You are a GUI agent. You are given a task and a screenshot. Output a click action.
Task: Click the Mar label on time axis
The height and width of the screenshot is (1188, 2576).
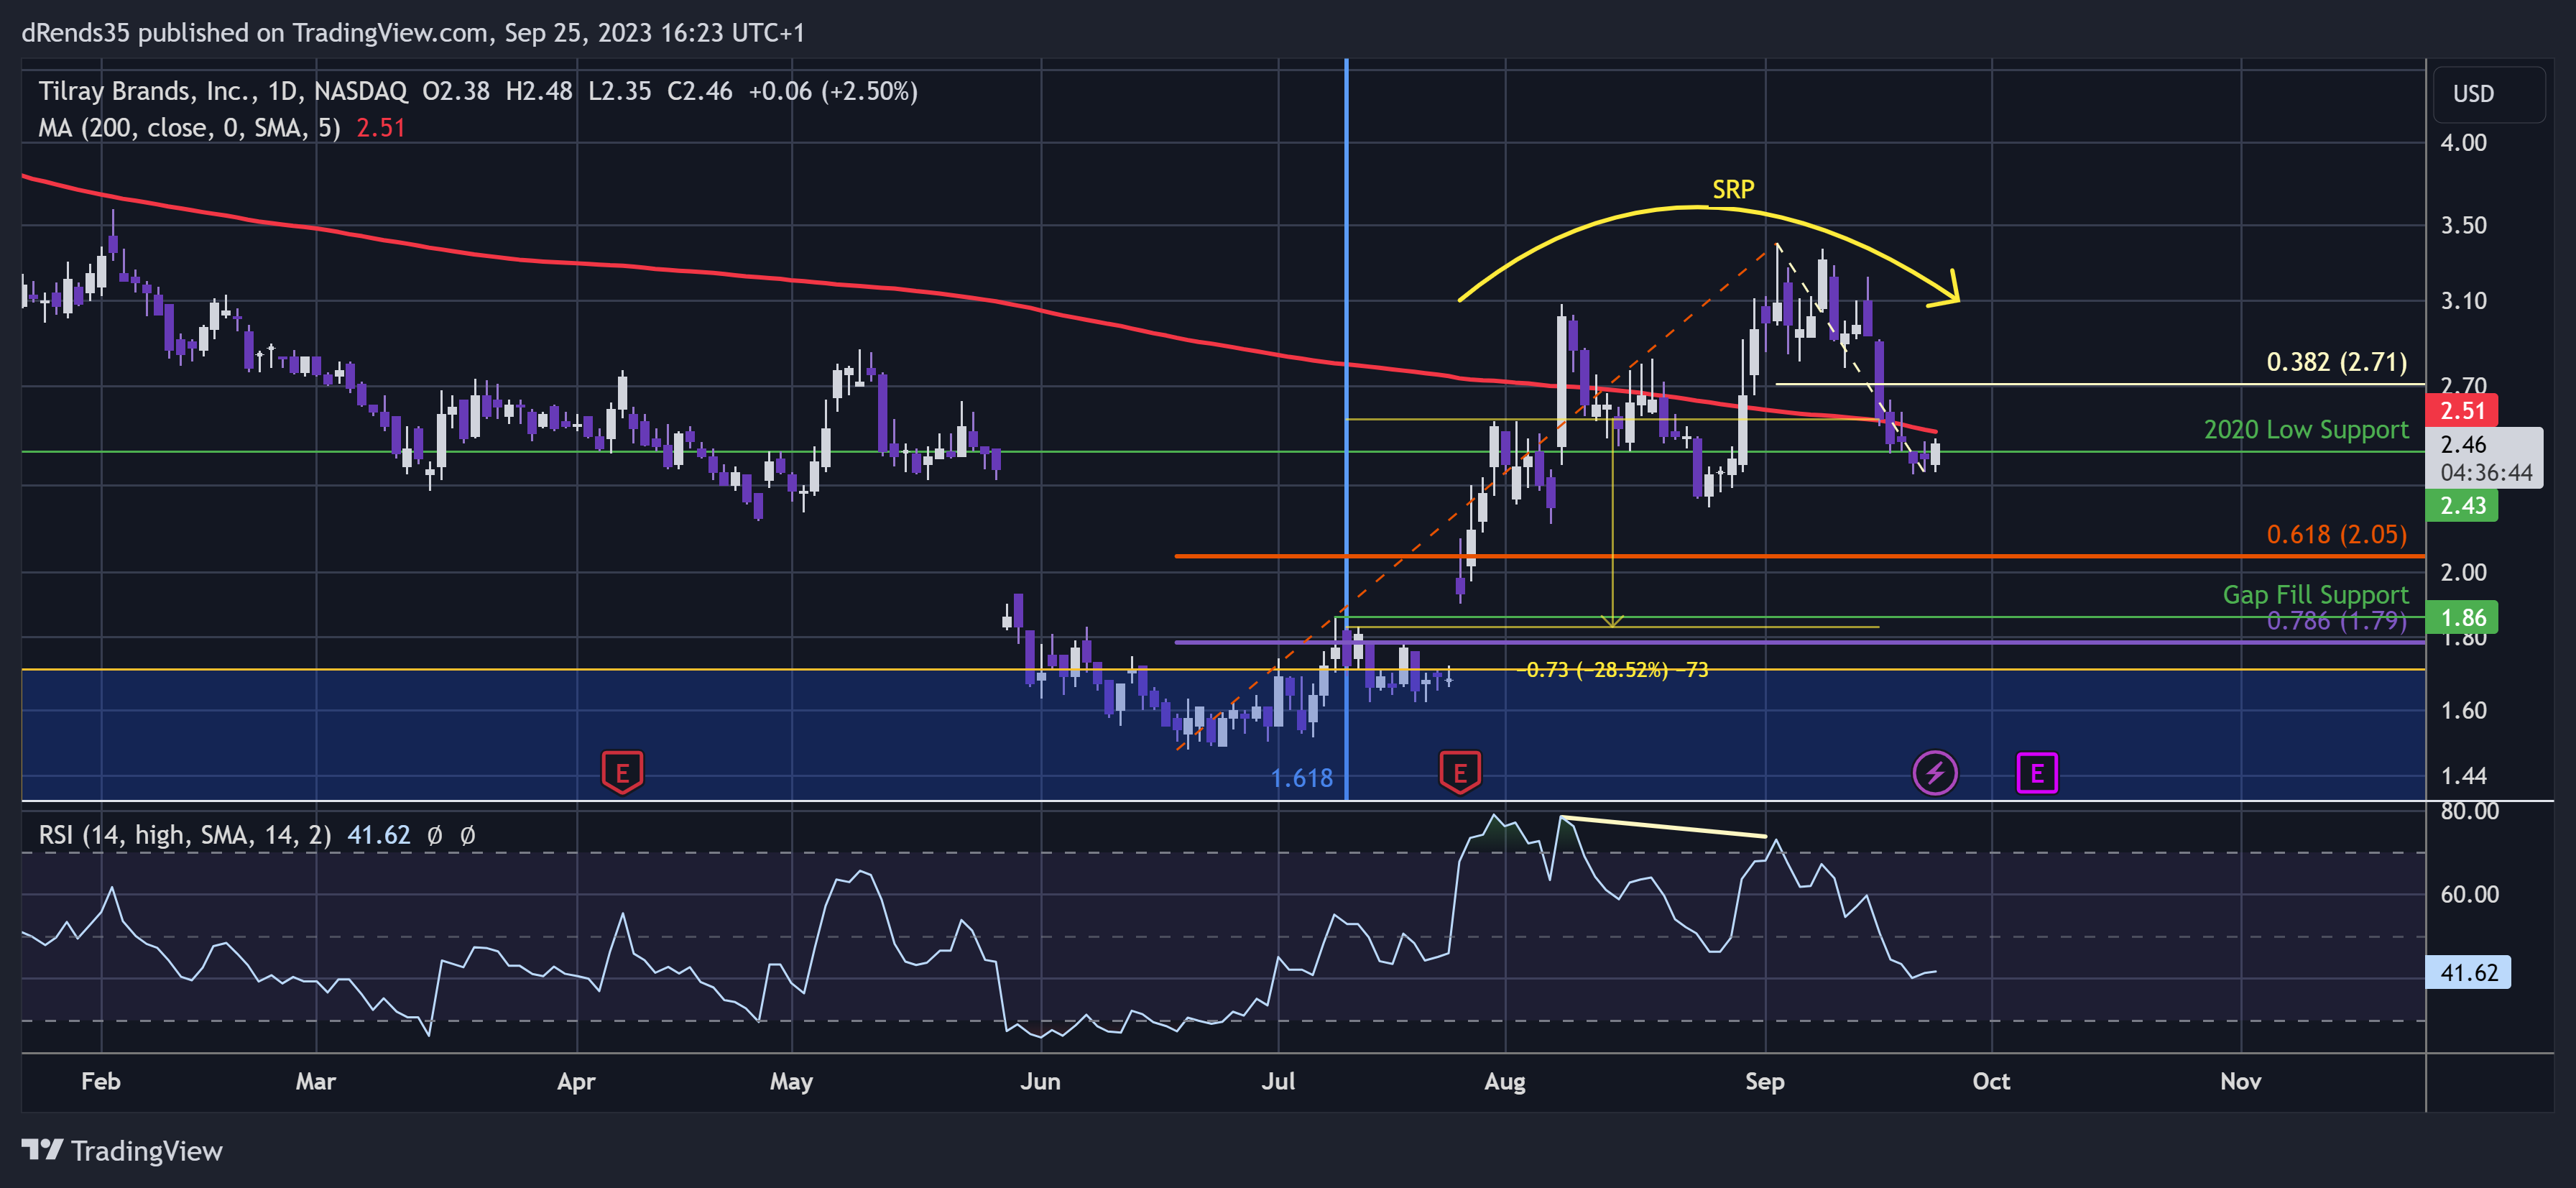[x=316, y=1081]
